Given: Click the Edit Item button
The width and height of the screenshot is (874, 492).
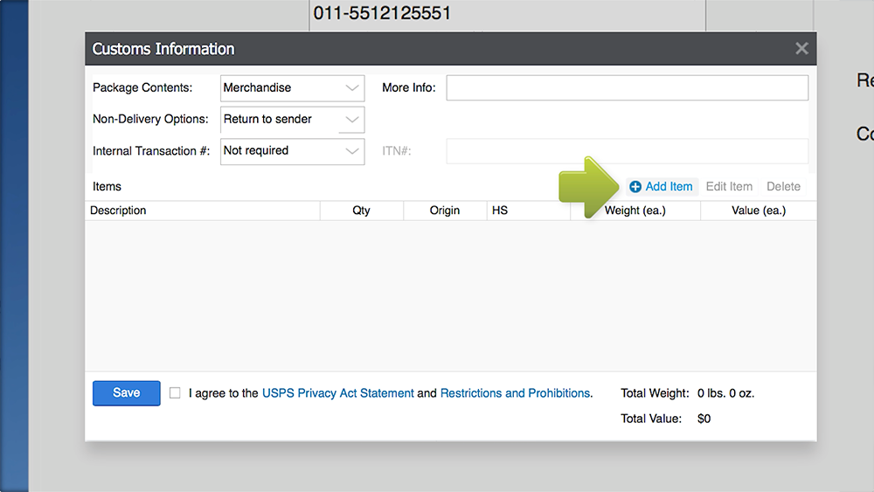Looking at the screenshot, I should point(729,187).
